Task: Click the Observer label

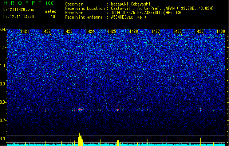Action: [74, 4]
